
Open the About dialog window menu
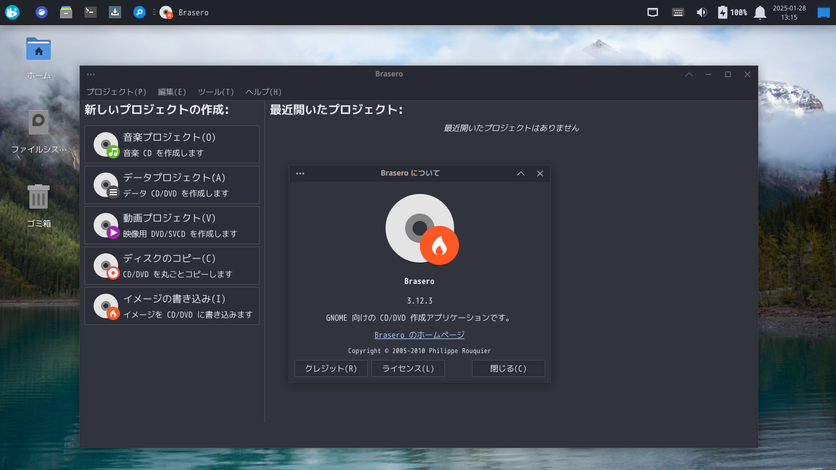click(x=300, y=173)
